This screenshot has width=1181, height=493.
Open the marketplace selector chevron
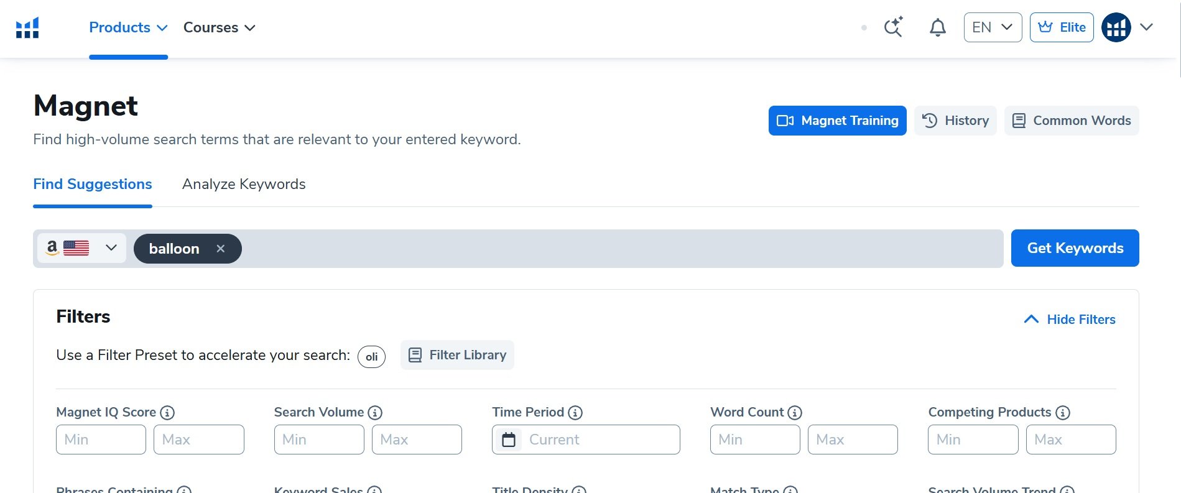tap(111, 247)
